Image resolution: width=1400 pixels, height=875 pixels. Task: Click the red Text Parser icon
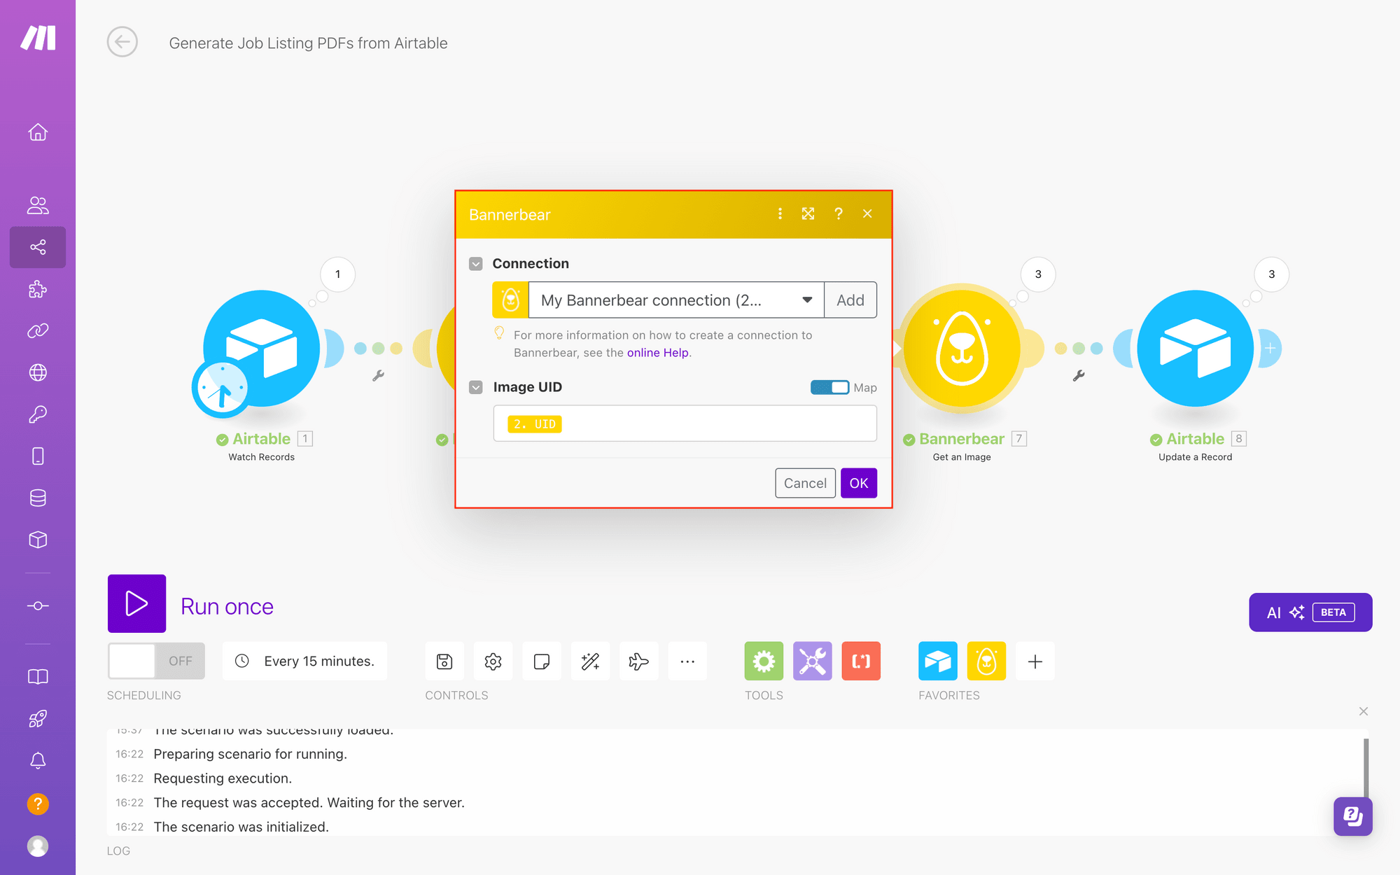coord(861,661)
